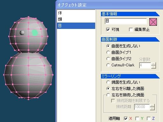This screenshot has height=122, width=163.
Task: Select the 体 object in the list
Action: pos(76,13)
